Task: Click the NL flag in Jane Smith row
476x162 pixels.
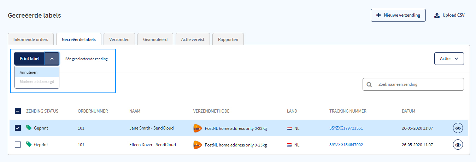Action: [x=289, y=128]
